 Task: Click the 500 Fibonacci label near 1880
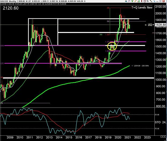108,21
